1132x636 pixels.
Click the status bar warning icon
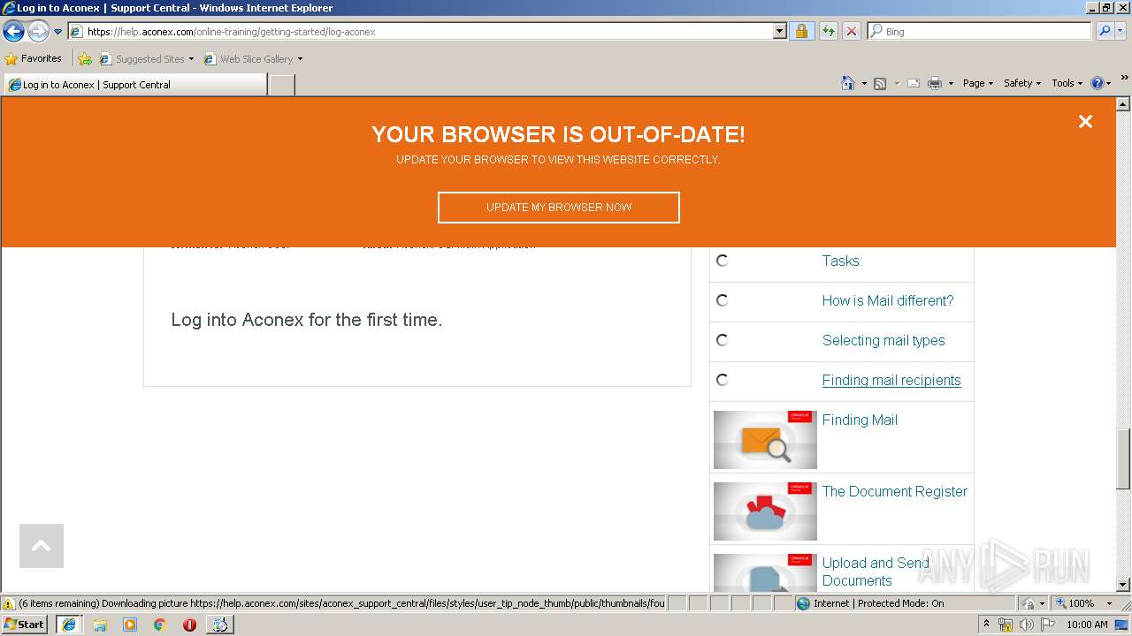pyautogui.click(x=9, y=603)
